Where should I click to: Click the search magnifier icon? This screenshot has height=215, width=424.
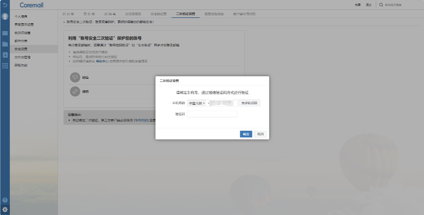(x=381, y=5)
